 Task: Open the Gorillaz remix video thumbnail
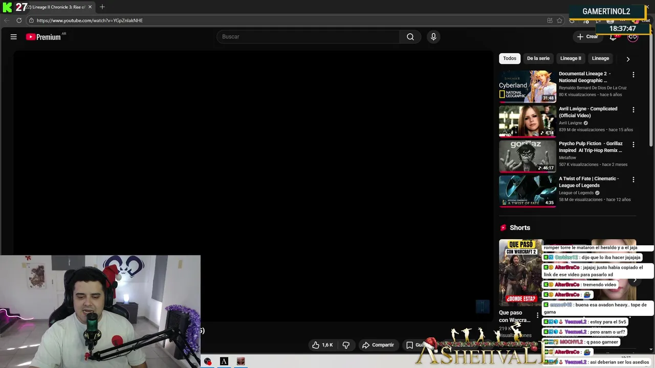528,156
